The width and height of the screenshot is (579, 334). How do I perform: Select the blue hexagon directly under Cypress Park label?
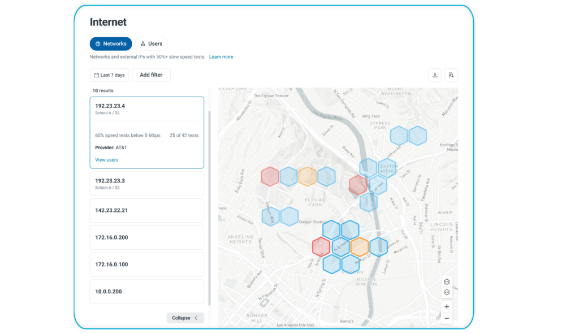coord(399,136)
